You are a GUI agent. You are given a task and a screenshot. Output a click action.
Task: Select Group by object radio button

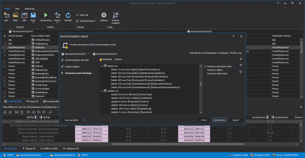point(205,70)
